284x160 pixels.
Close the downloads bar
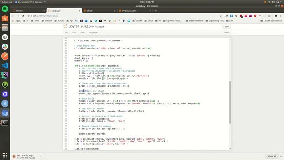point(281,156)
